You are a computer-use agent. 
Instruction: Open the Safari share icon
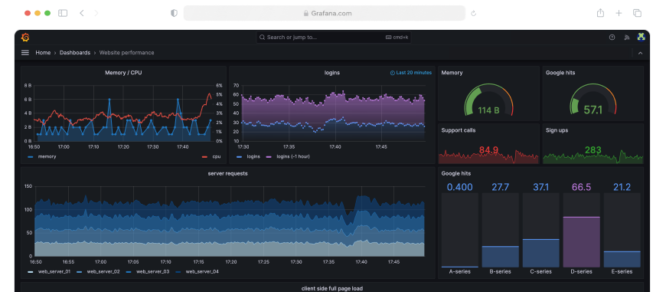click(600, 13)
